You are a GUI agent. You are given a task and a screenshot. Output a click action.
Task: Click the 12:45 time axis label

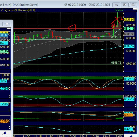pyautogui.click(x=106, y=136)
